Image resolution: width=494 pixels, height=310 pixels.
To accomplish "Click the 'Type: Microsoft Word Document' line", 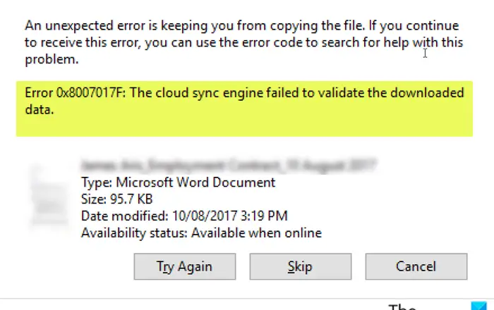I will click(x=178, y=182).
